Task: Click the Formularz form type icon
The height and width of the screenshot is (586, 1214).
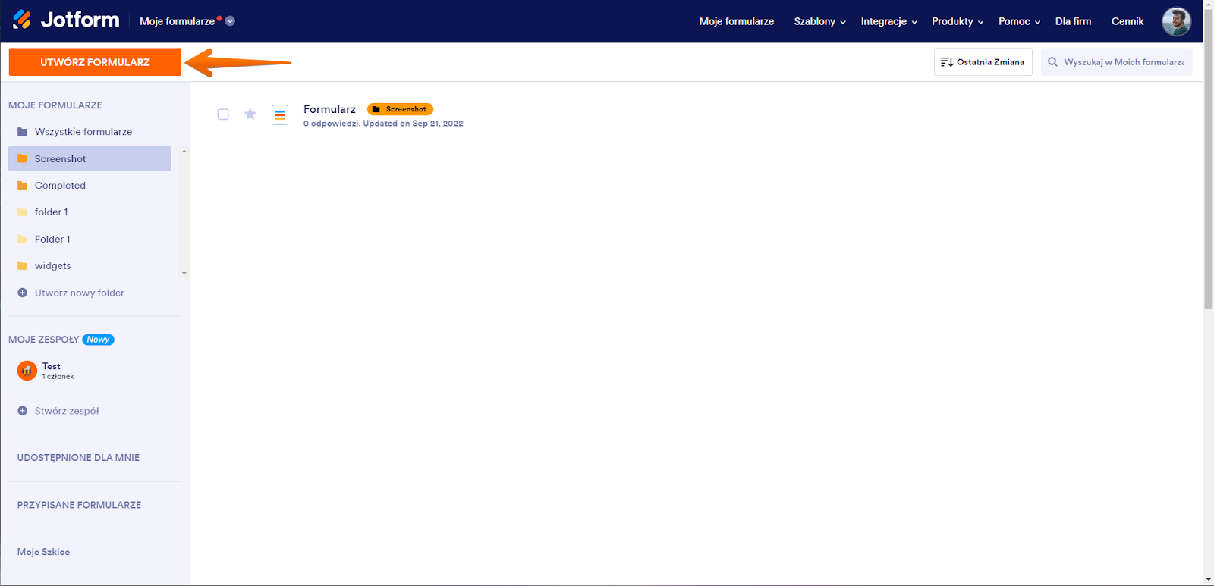Action: tap(280, 114)
